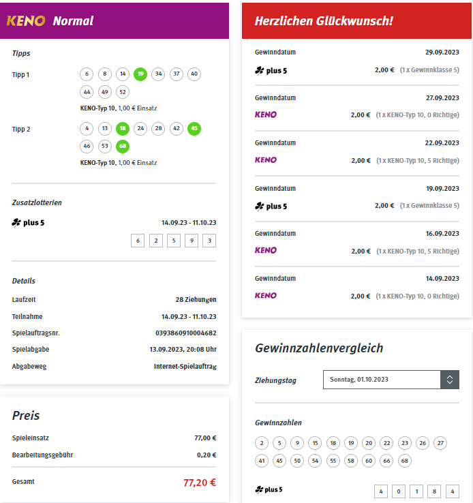Click KENO logo for 27.09.2023 win

pos(266,115)
